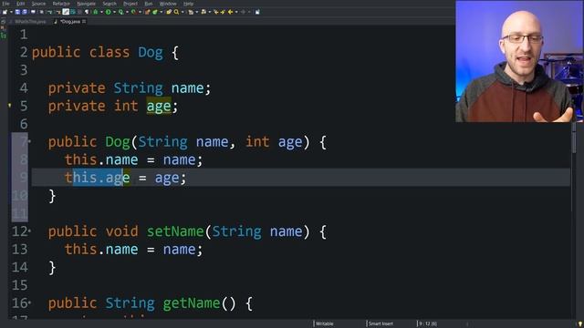Select the *Dog.java editor tab
Image resolution: width=584 pixels, height=328 pixels.
point(69,22)
